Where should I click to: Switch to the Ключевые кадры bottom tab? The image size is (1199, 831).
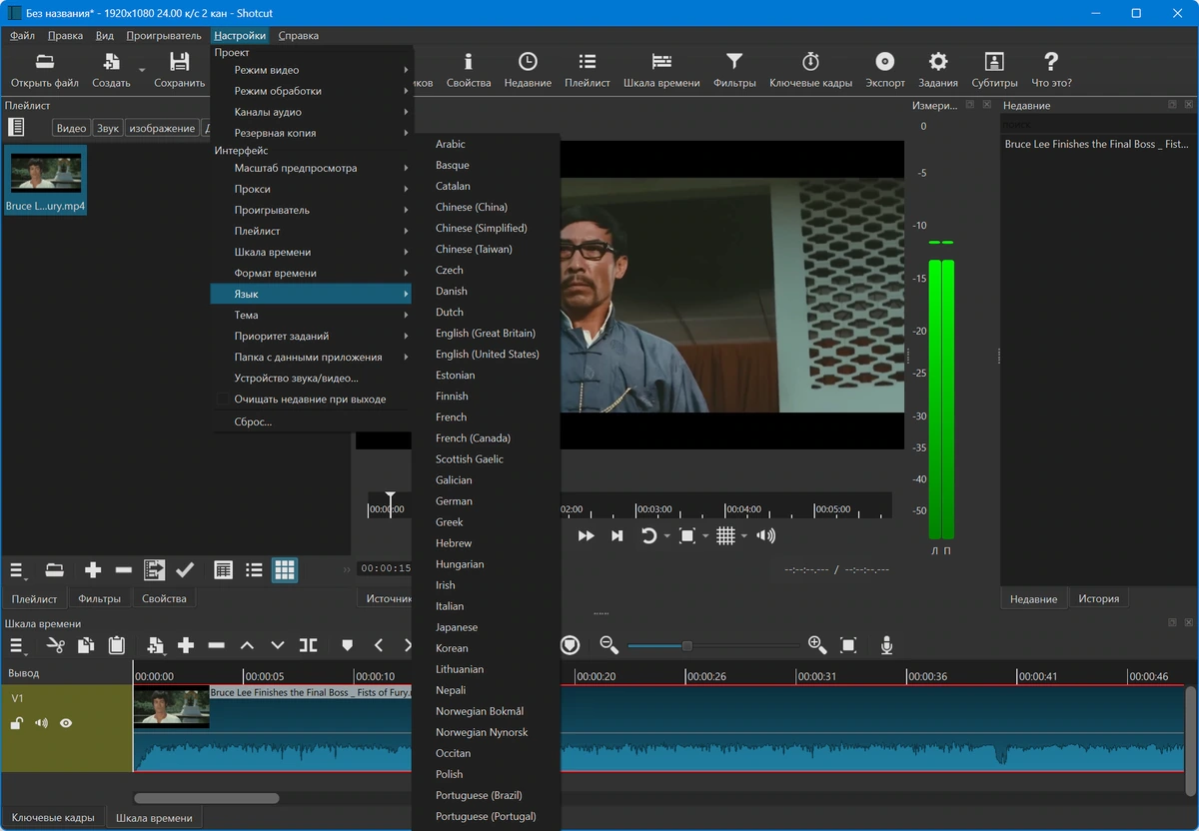coord(52,817)
